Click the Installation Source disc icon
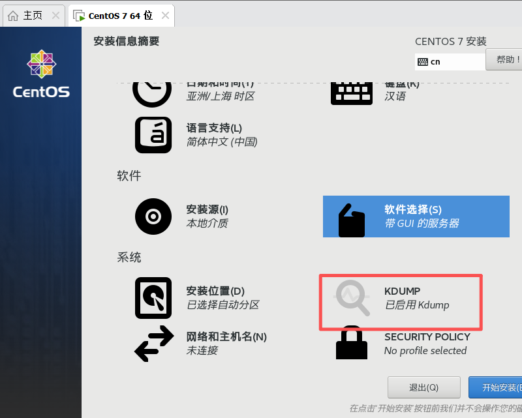Image resolution: width=522 pixels, height=418 pixels. click(x=153, y=216)
